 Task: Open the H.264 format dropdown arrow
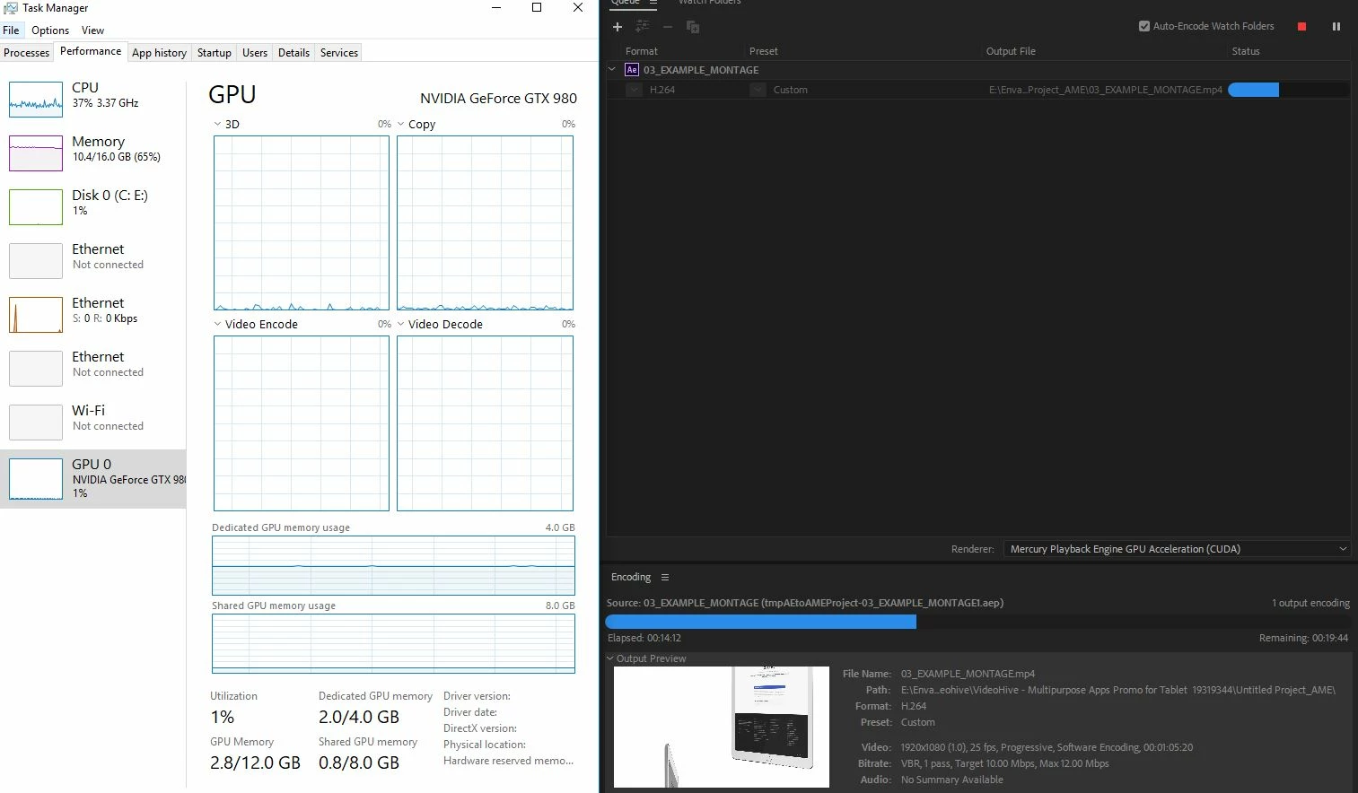pyautogui.click(x=635, y=90)
